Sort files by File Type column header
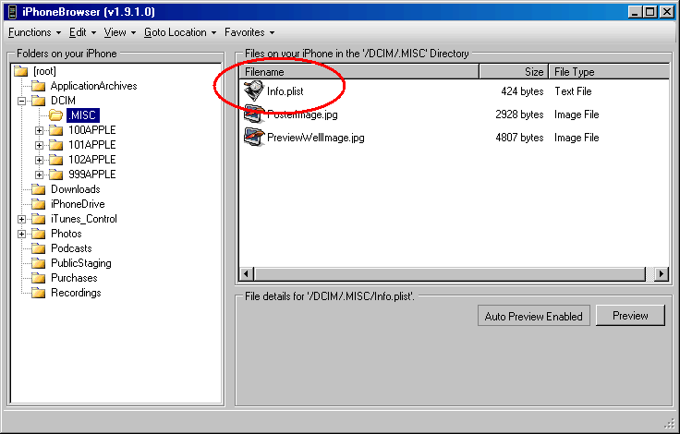Viewport: 680px width, 434px height. point(609,71)
